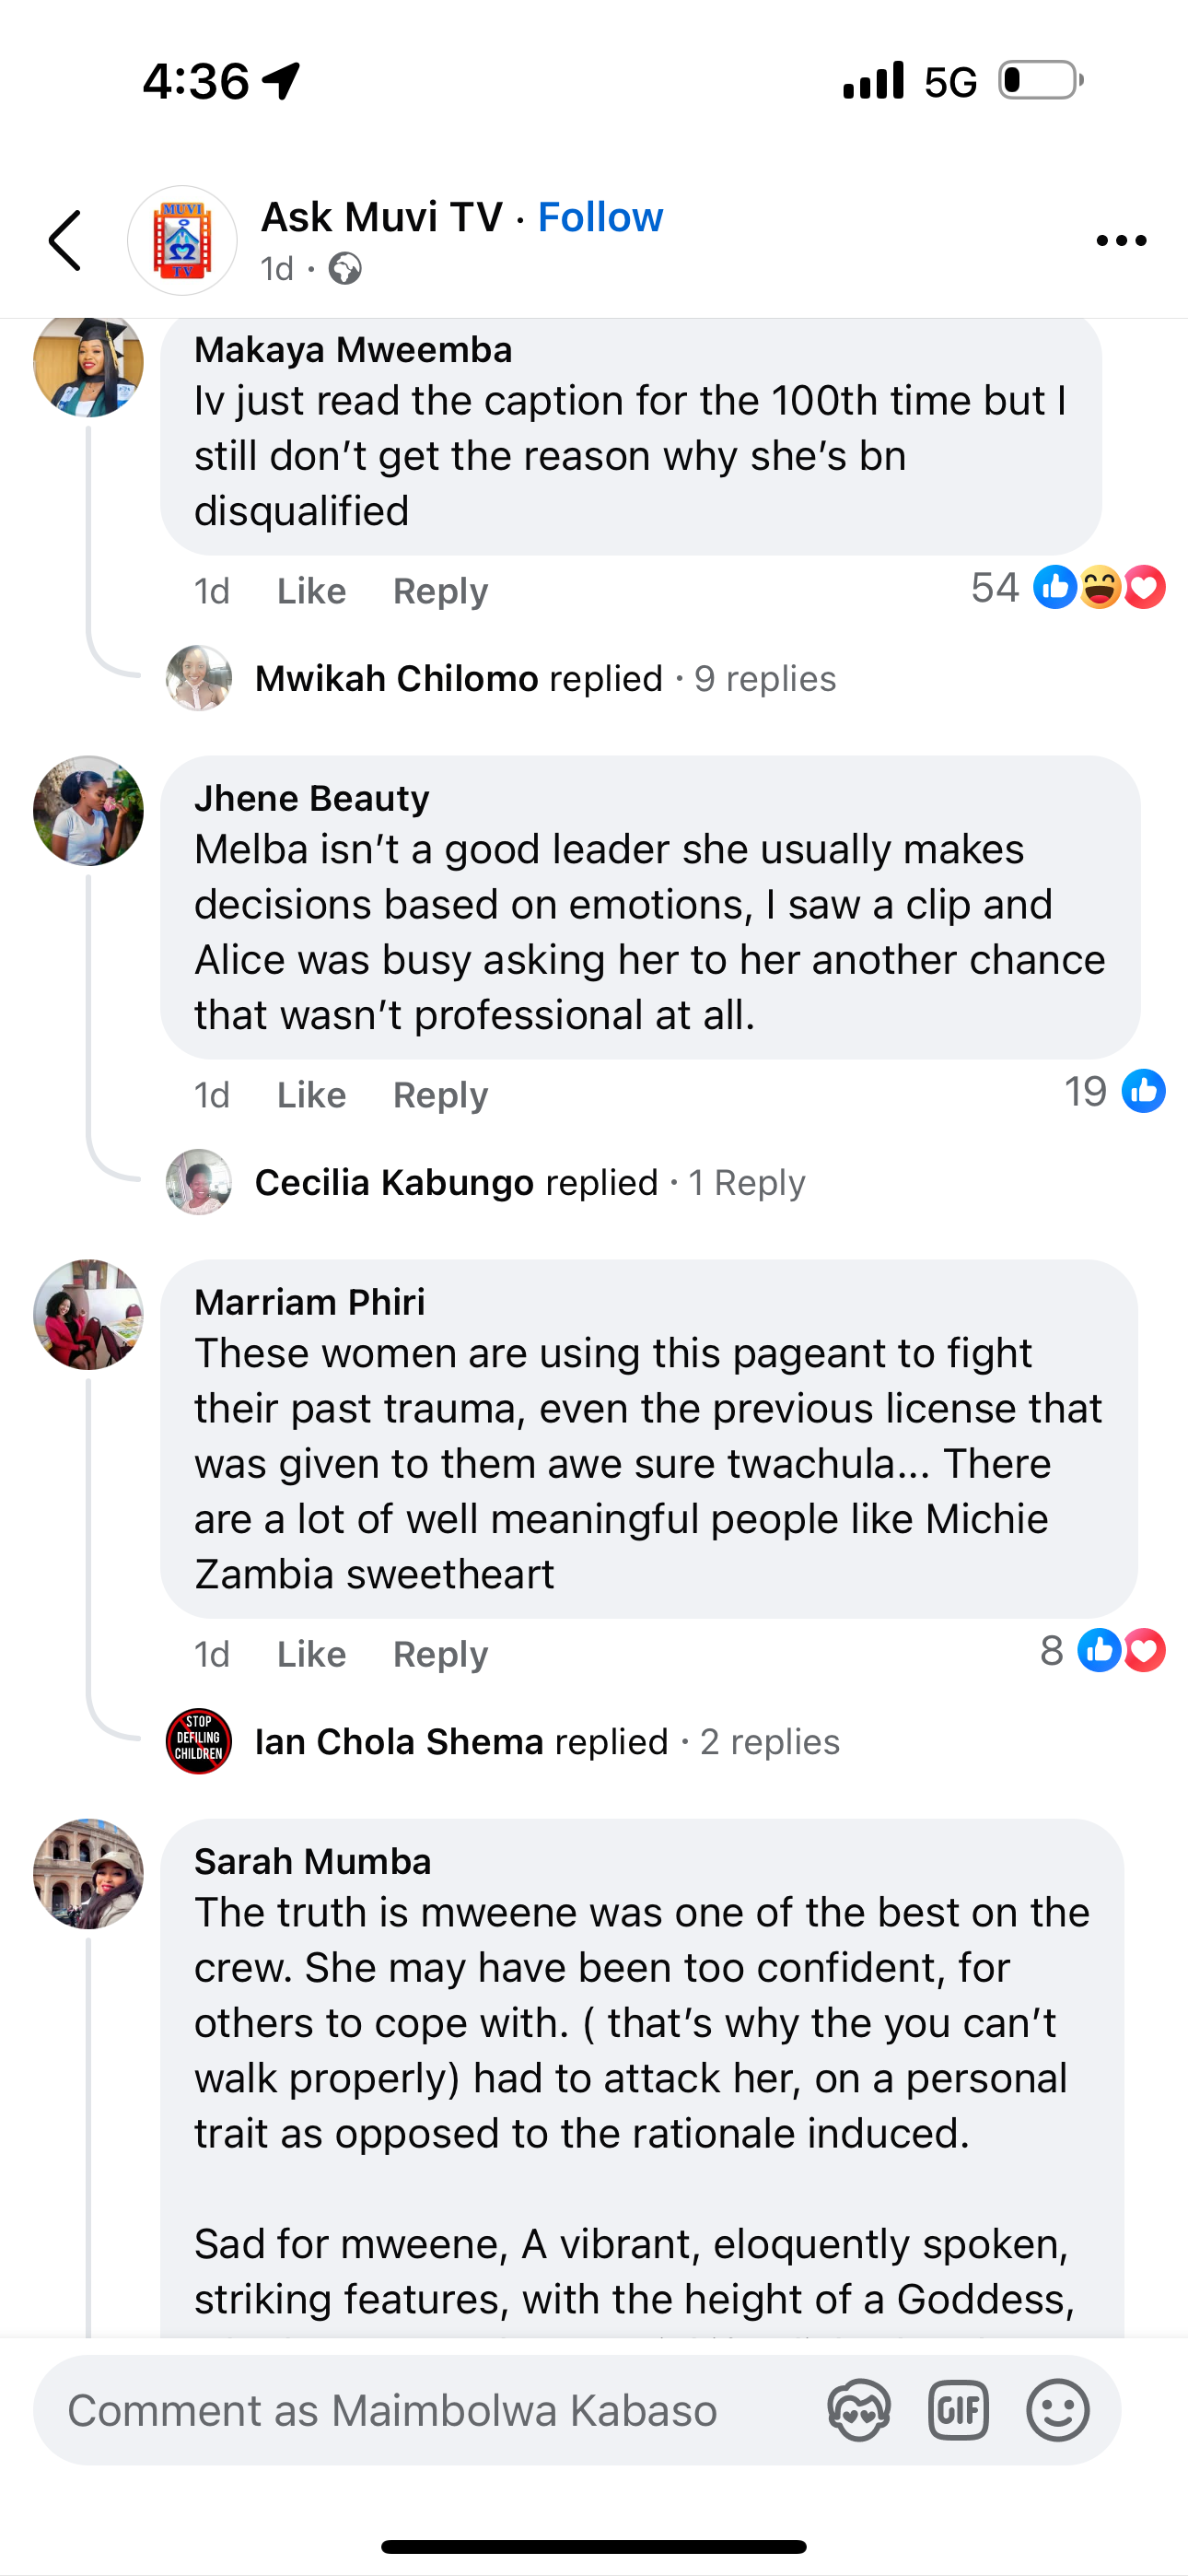Like Makaya Mweemba's comment
Viewport: 1188px width, 2576px height.
311,591
